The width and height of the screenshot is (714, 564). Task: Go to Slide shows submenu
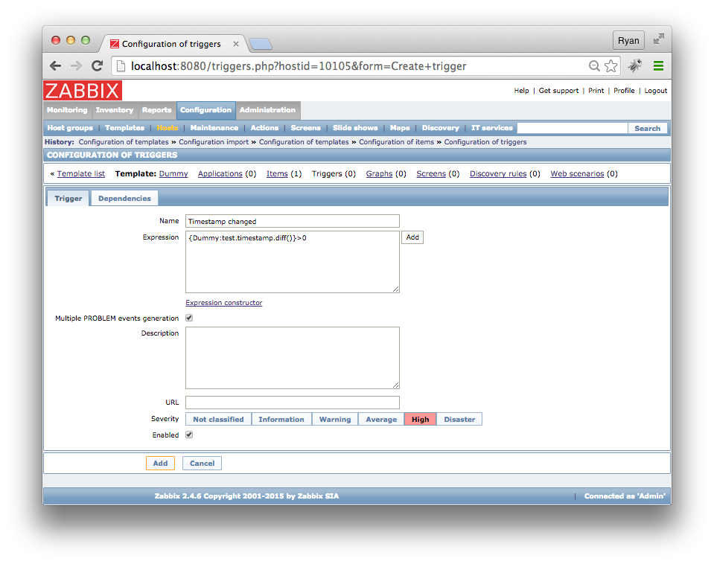click(355, 128)
